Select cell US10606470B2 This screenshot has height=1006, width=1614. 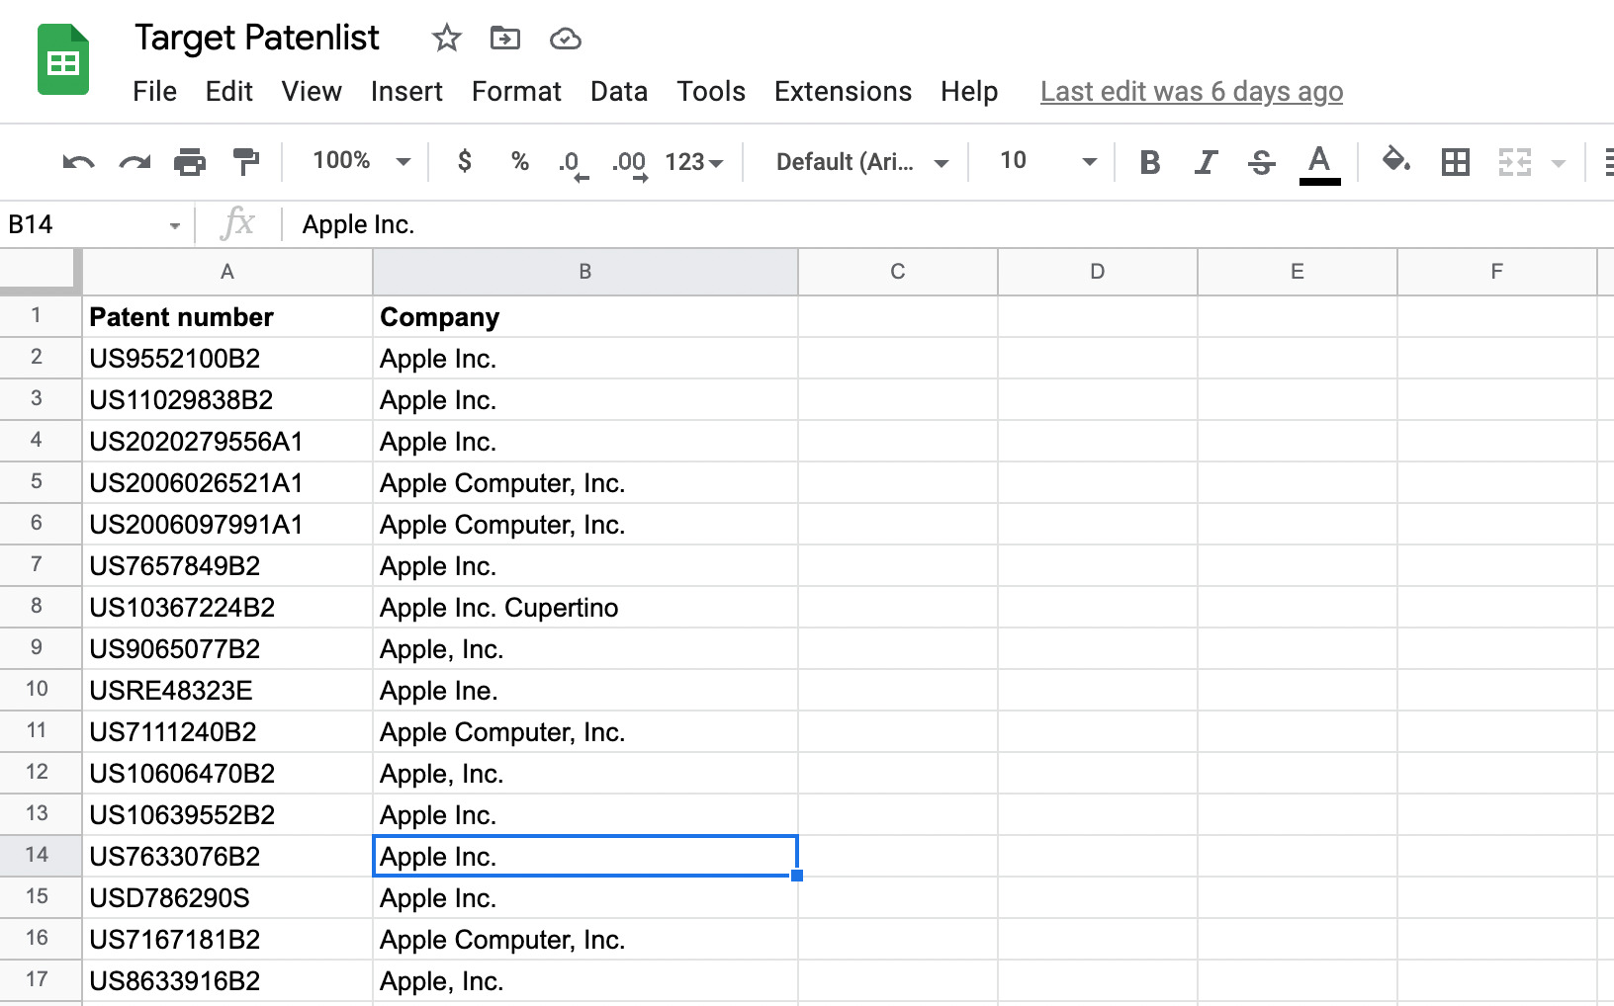coord(227,774)
